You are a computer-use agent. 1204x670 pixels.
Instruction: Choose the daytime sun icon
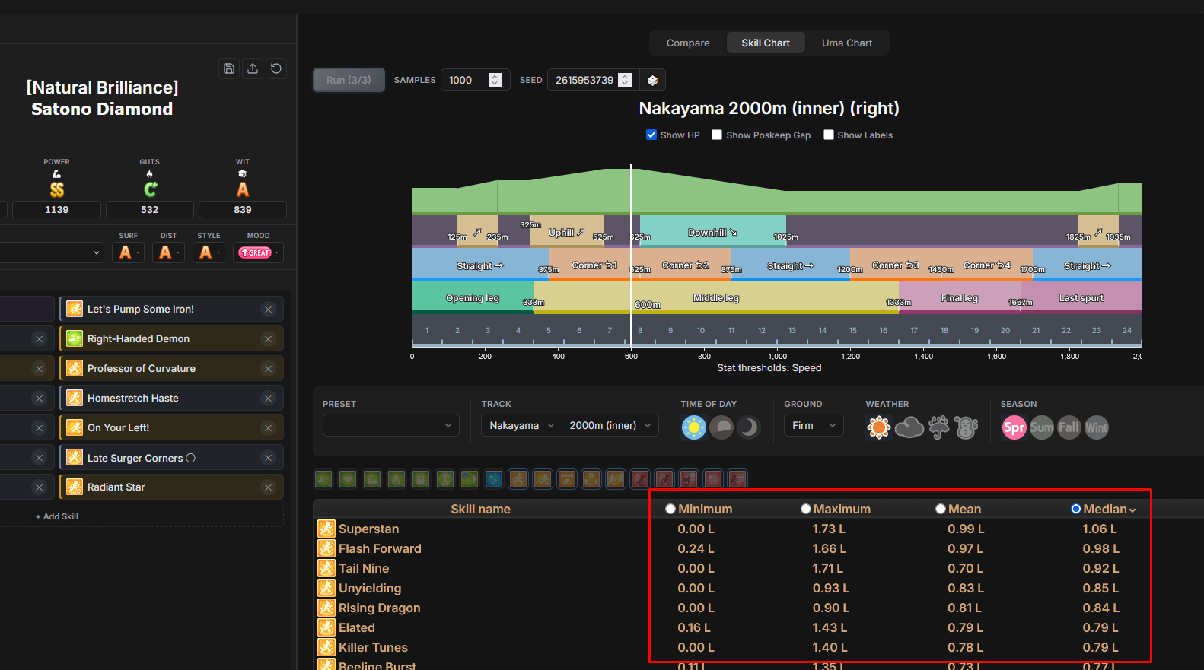point(694,427)
